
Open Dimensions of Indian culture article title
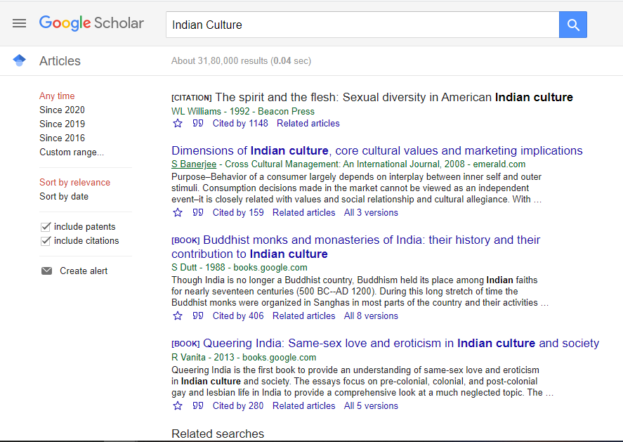pyautogui.click(x=376, y=150)
